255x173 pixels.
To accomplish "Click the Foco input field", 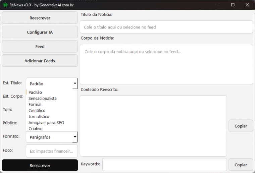I will point(52,151).
